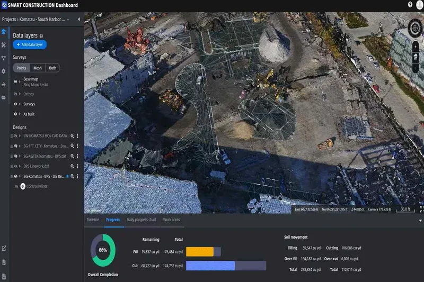Screen dimensions: 424x282
Task: Expand the As built layer row
Action: [20, 114]
